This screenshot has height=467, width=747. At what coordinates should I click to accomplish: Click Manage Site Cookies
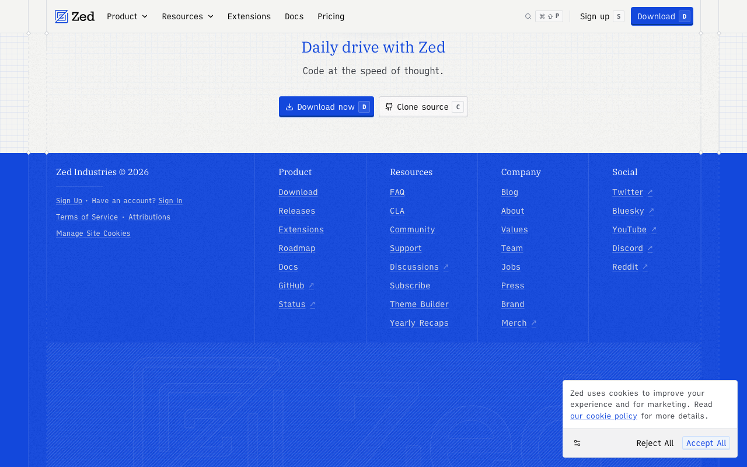coord(93,233)
